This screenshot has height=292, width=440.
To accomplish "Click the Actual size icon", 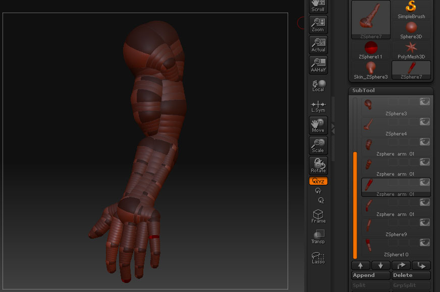I will pos(318,45).
